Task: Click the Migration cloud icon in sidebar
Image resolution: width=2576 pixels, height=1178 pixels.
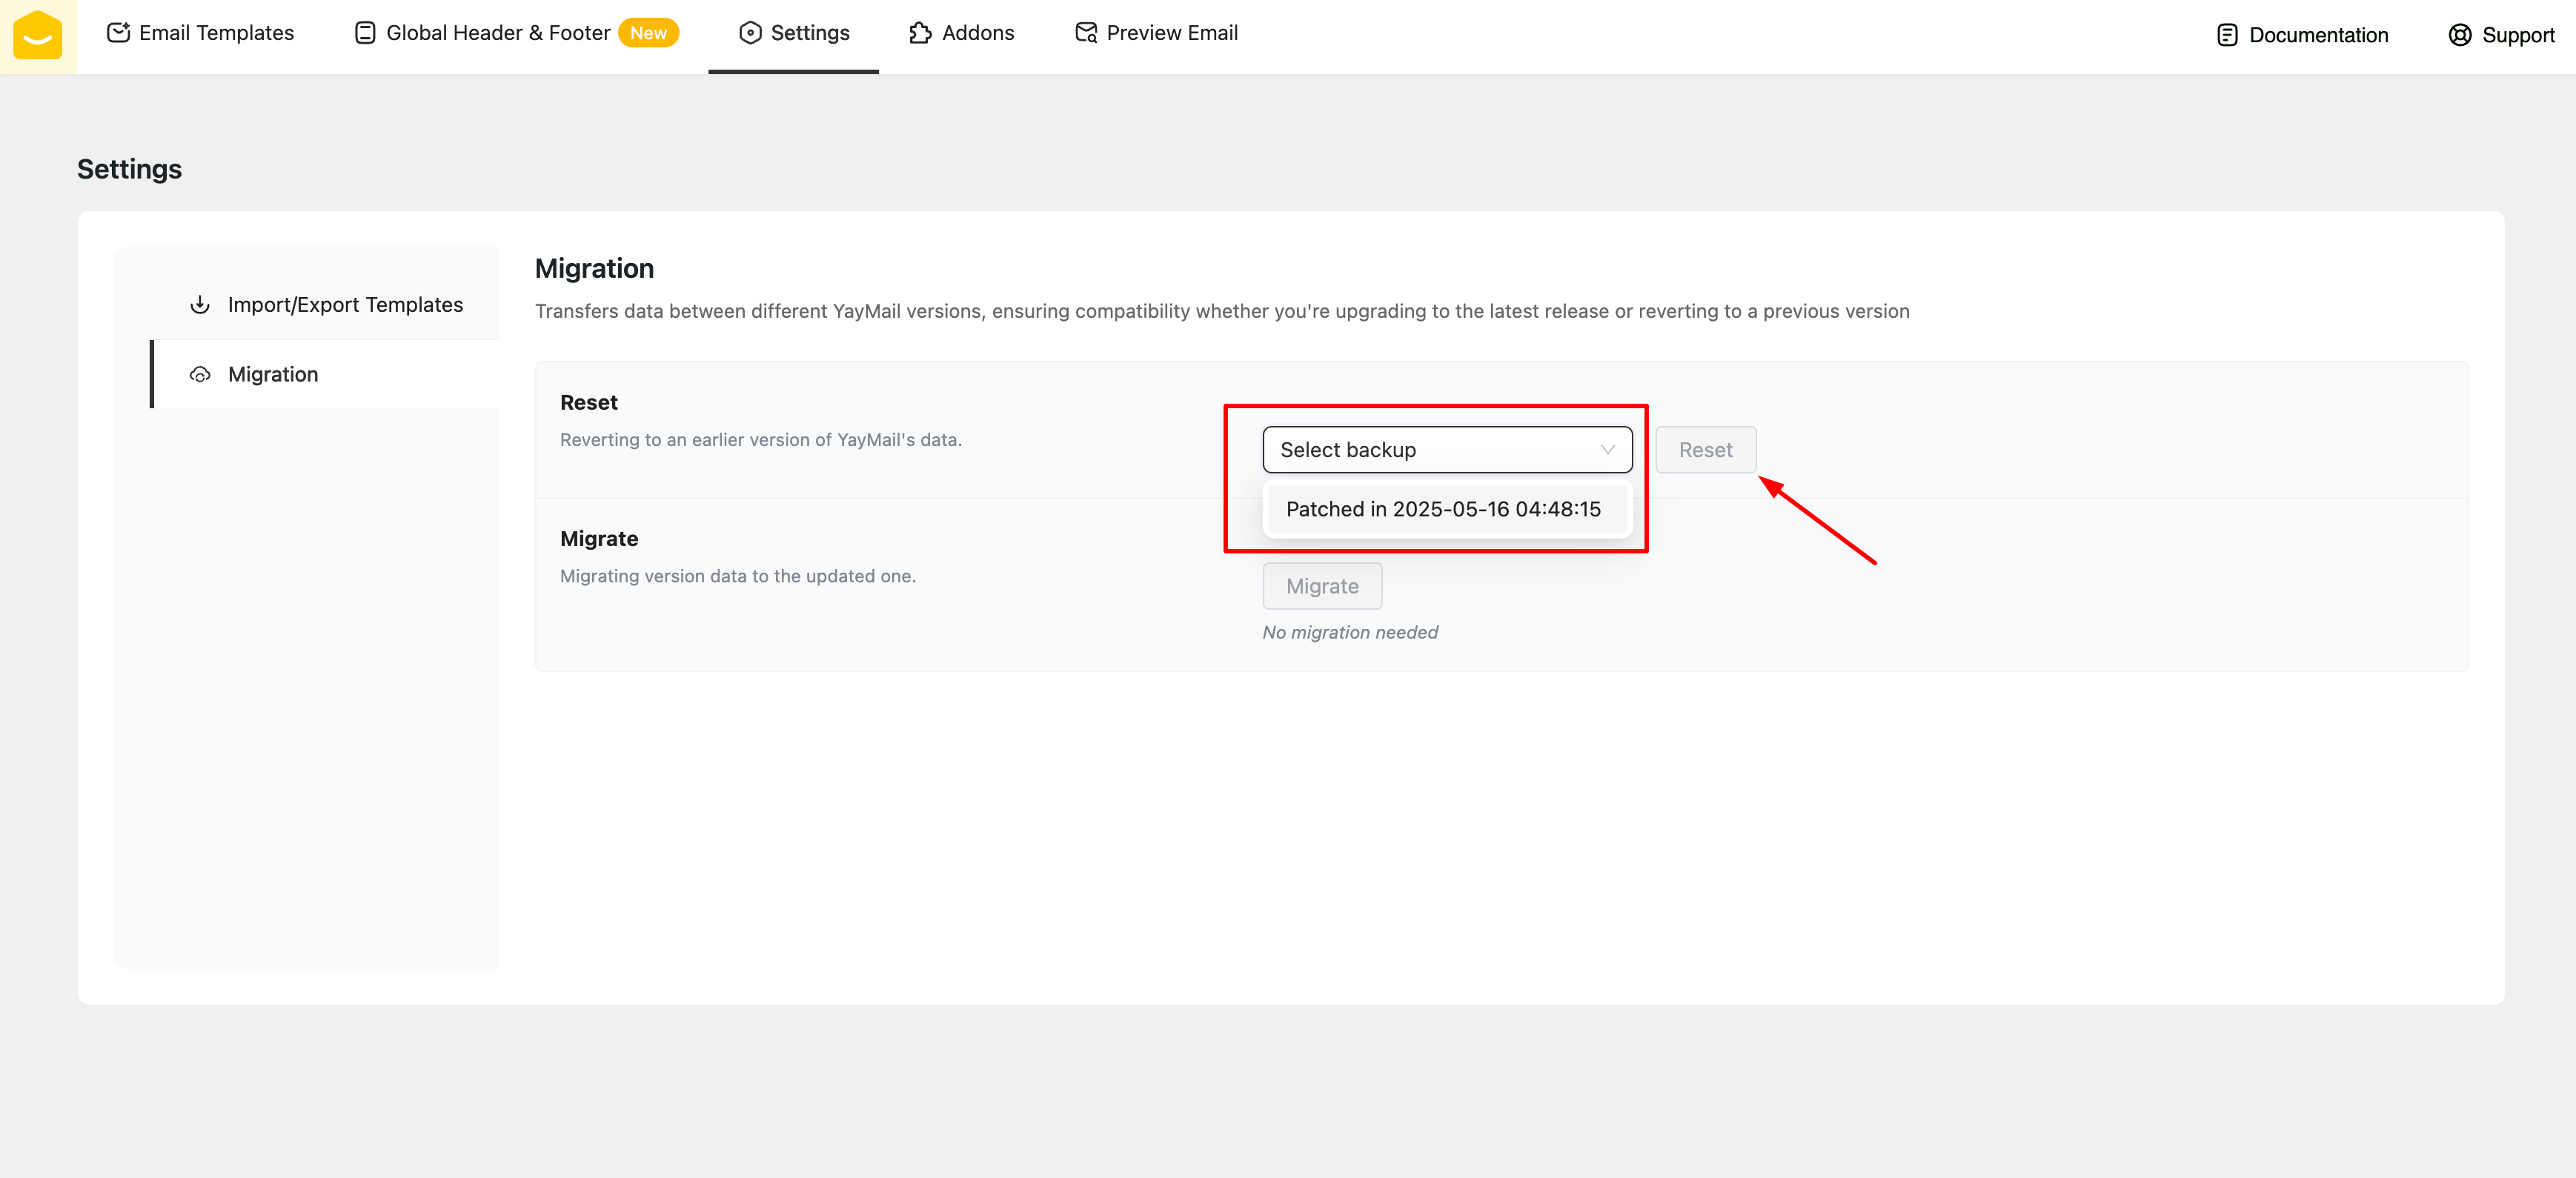Action: (x=200, y=374)
